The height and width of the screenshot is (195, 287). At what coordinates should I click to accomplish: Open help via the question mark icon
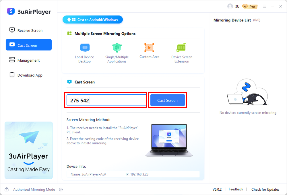60,189
